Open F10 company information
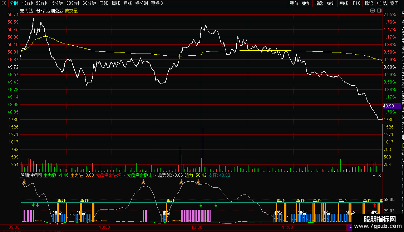This screenshot has height=232, width=404. click(x=356, y=3)
